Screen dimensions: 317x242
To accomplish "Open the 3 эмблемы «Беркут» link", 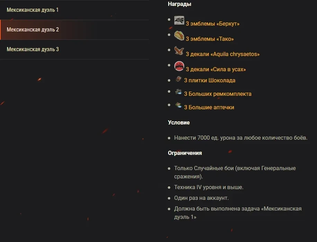I will (x=212, y=24).
